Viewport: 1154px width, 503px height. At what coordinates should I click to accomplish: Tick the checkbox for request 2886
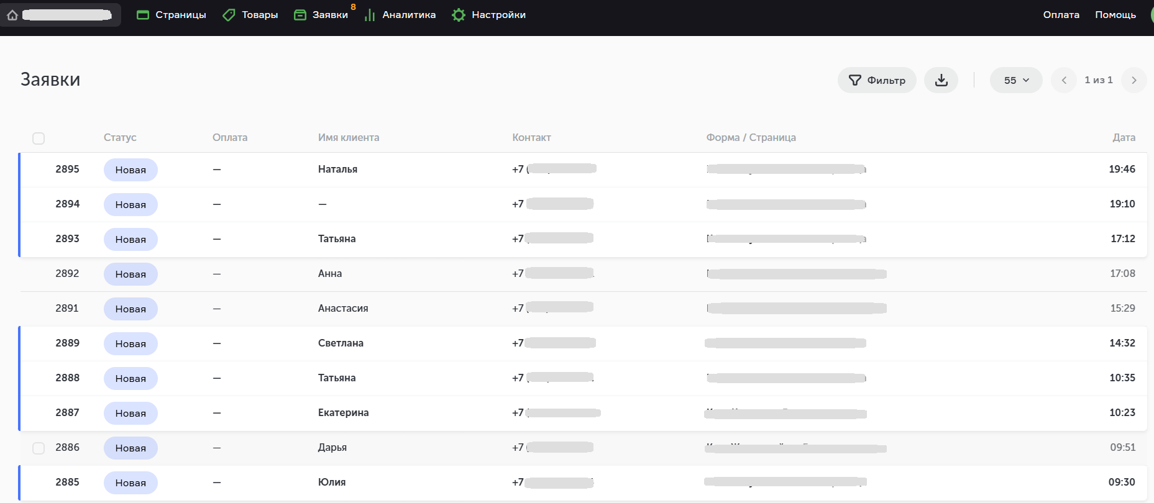click(39, 448)
